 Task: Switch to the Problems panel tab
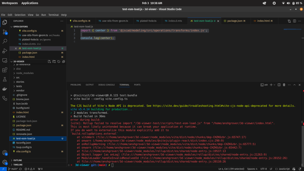[76, 85]
